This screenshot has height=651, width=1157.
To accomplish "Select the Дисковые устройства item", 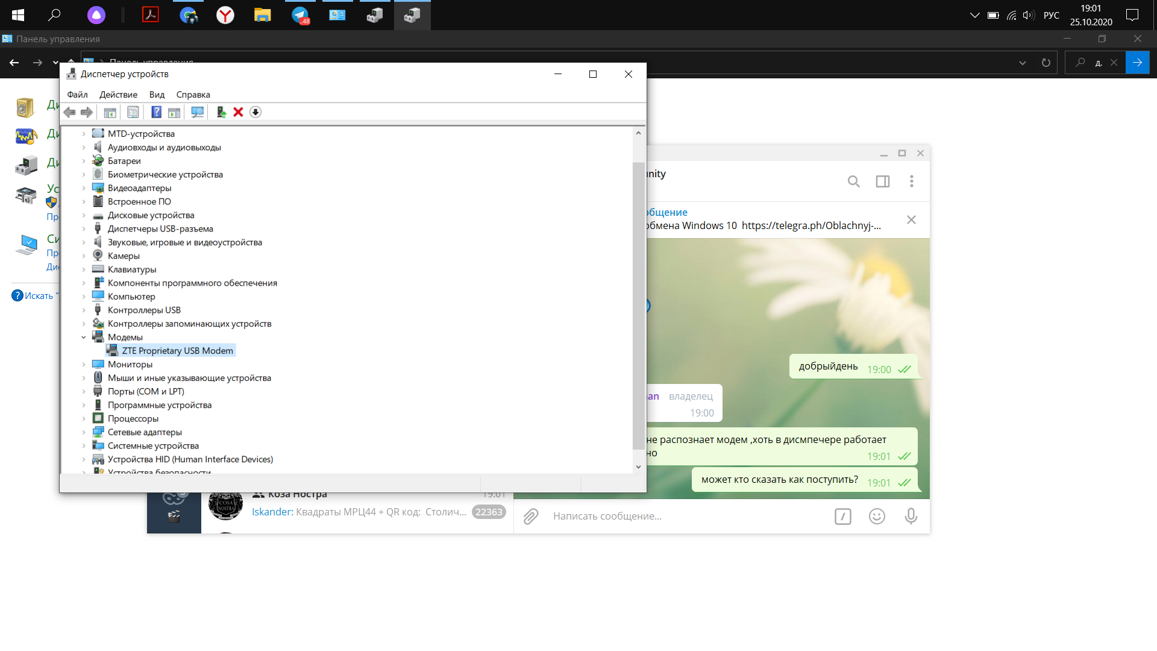I will point(151,215).
